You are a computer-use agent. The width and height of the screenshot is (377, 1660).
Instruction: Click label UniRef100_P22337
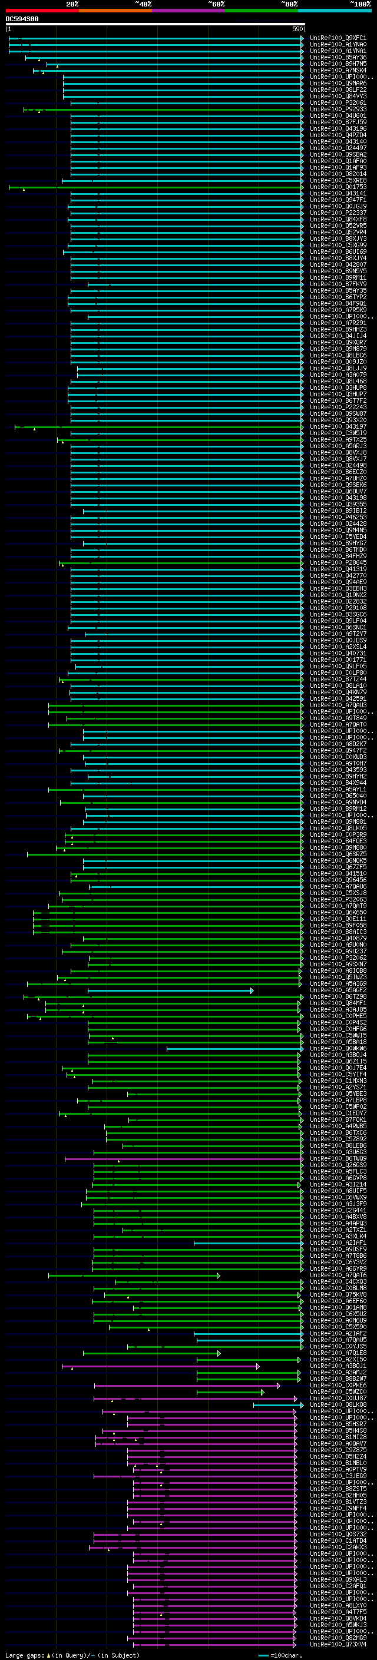(x=338, y=213)
